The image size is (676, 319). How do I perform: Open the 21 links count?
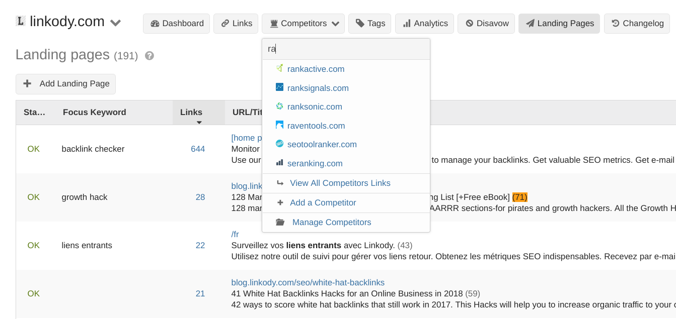coord(200,294)
